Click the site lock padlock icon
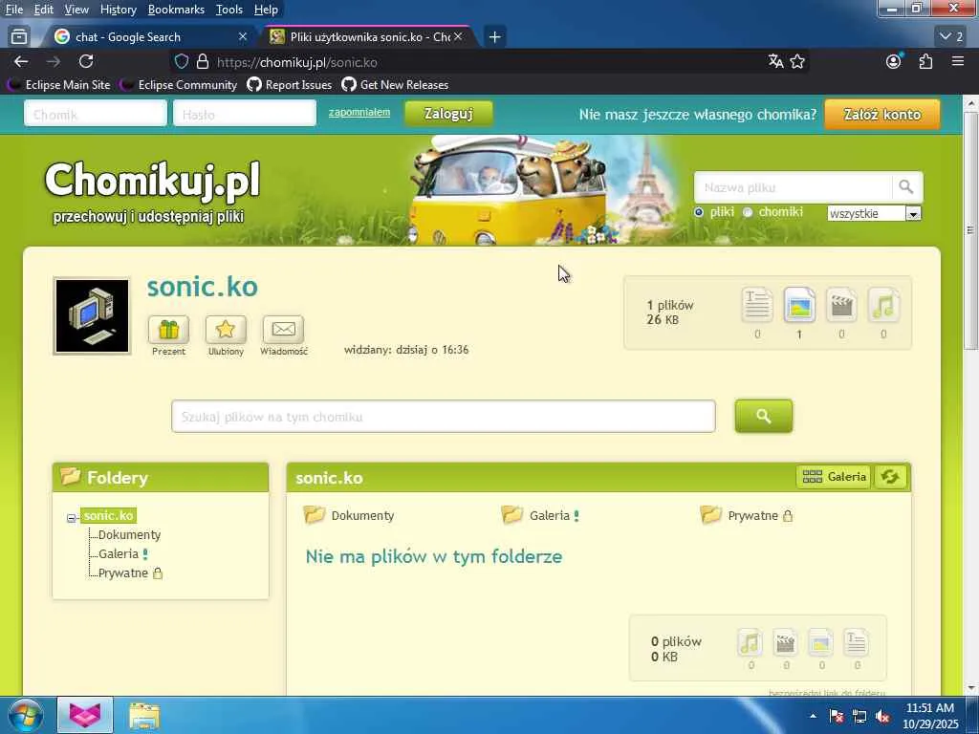 click(x=203, y=62)
